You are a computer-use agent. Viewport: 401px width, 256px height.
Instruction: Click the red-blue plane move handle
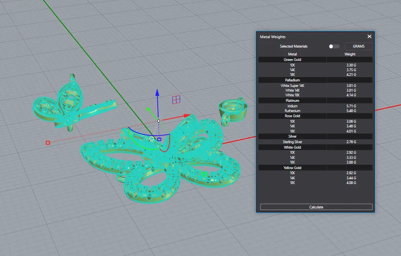coord(176,100)
